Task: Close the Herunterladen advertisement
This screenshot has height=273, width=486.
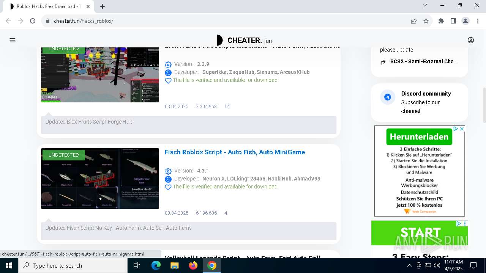Action: [x=462, y=129]
